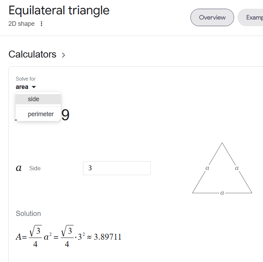
Task: Click the 2D shape subtitle
Action: click(22, 24)
